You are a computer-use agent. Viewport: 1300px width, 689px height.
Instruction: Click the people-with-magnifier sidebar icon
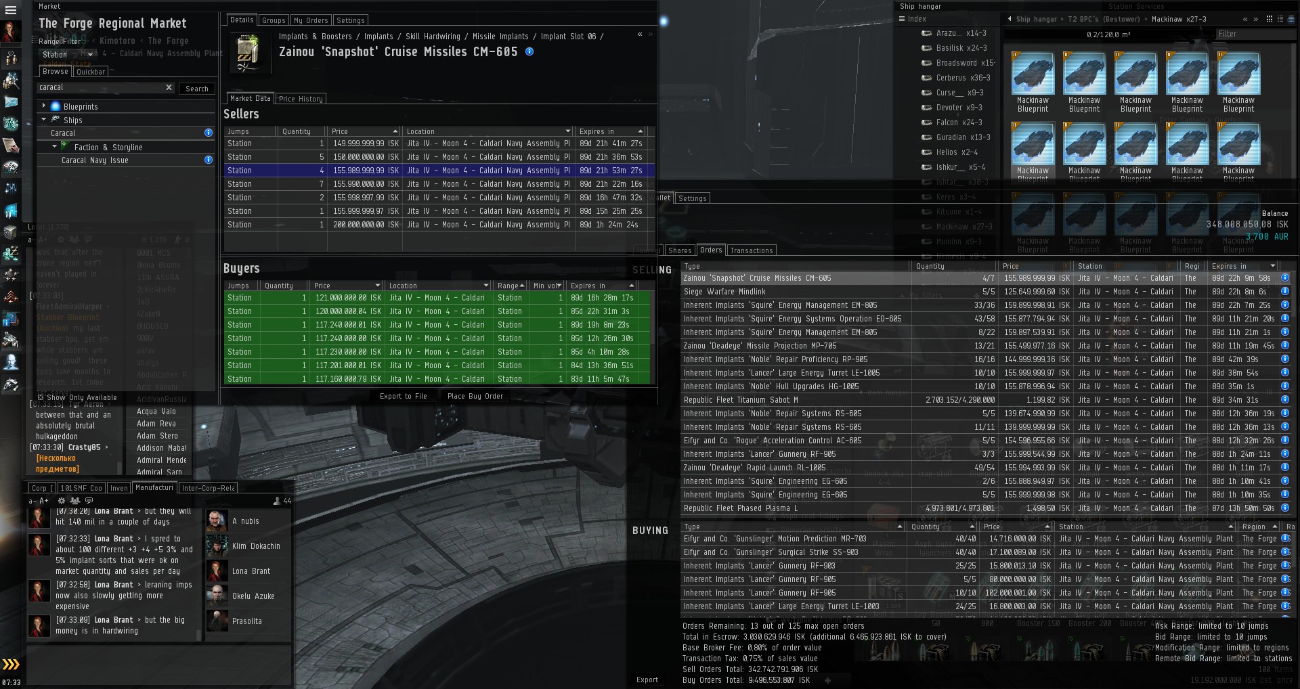point(11,81)
